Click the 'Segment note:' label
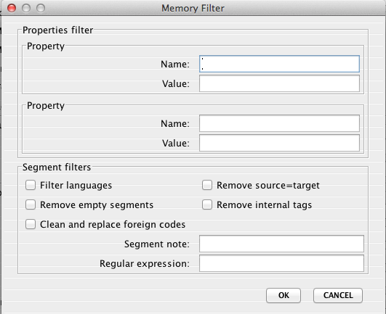 pyautogui.click(x=157, y=244)
